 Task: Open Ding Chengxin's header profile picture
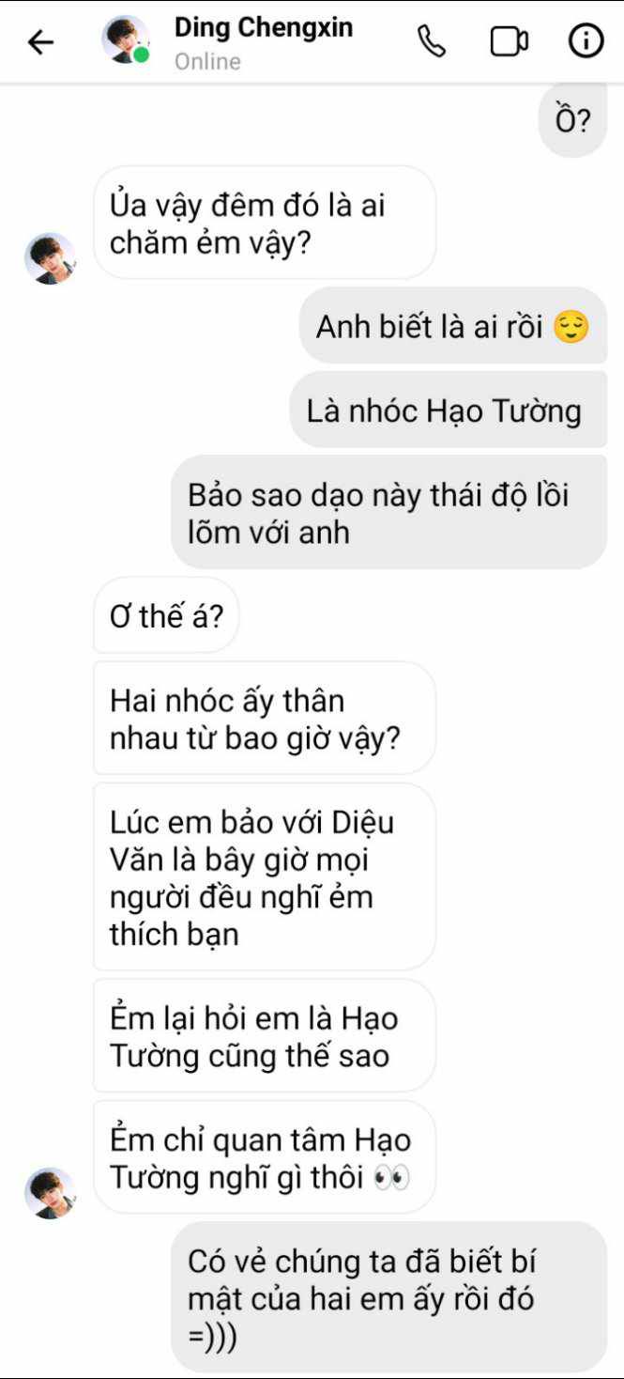[125, 40]
